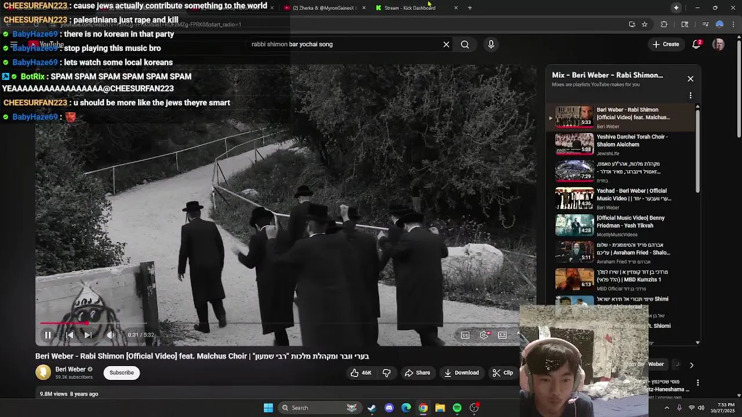The height and width of the screenshot is (417, 742).
Task: Open Windows Start menu
Action: coord(268,408)
